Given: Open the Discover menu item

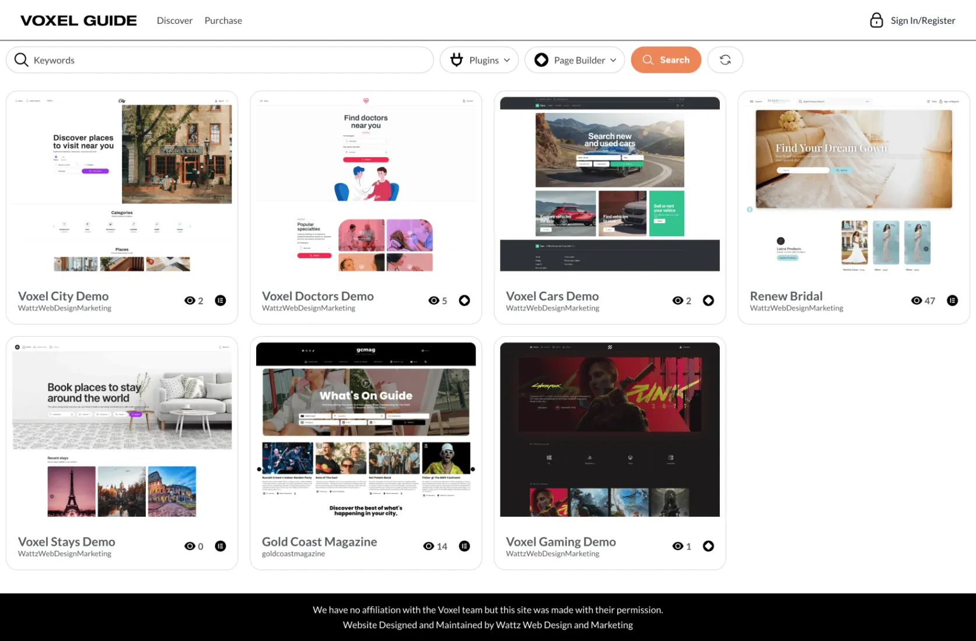Looking at the screenshot, I should coord(174,20).
